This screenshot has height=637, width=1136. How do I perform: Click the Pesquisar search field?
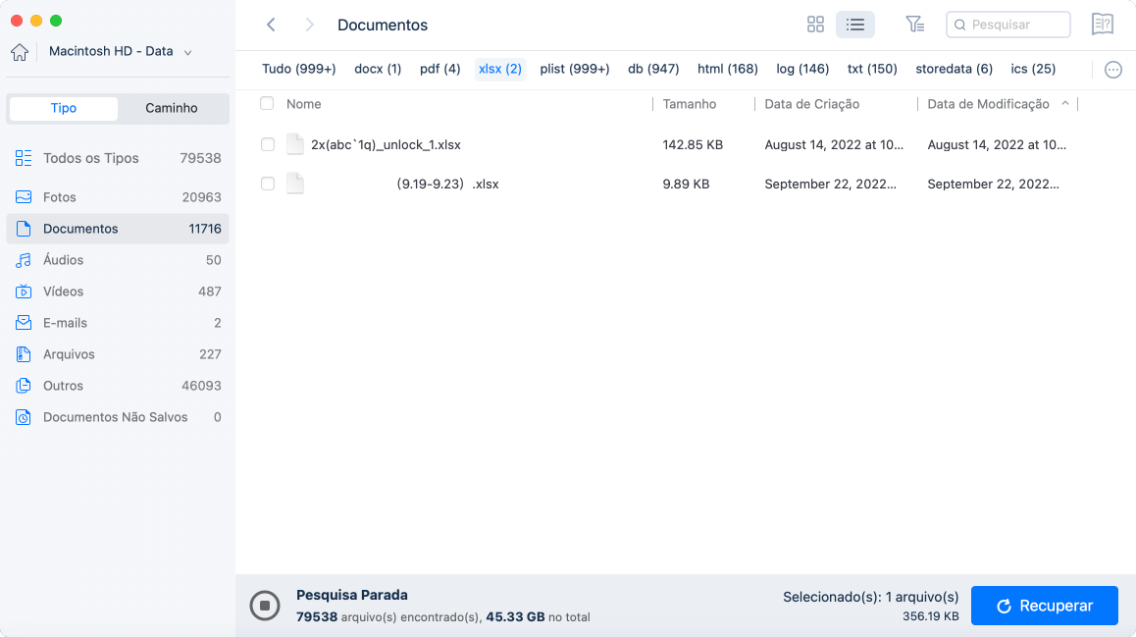point(1007,25)
